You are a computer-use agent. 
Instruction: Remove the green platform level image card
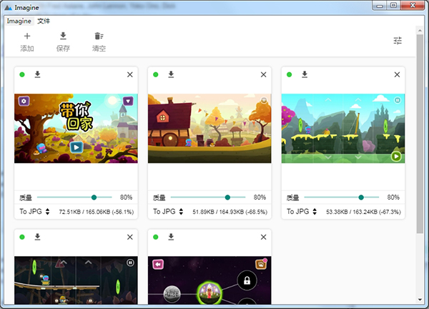[397, 74]
